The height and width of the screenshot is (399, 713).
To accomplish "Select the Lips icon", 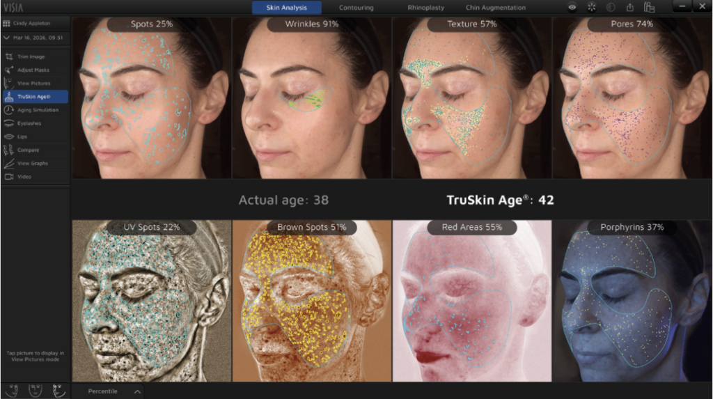I will [x=8, y=136].
